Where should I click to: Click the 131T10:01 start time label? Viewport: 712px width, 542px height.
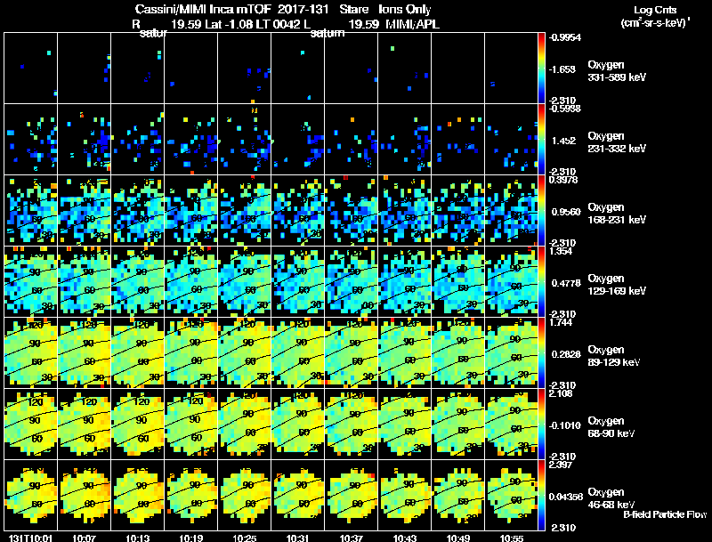[31, 538]
